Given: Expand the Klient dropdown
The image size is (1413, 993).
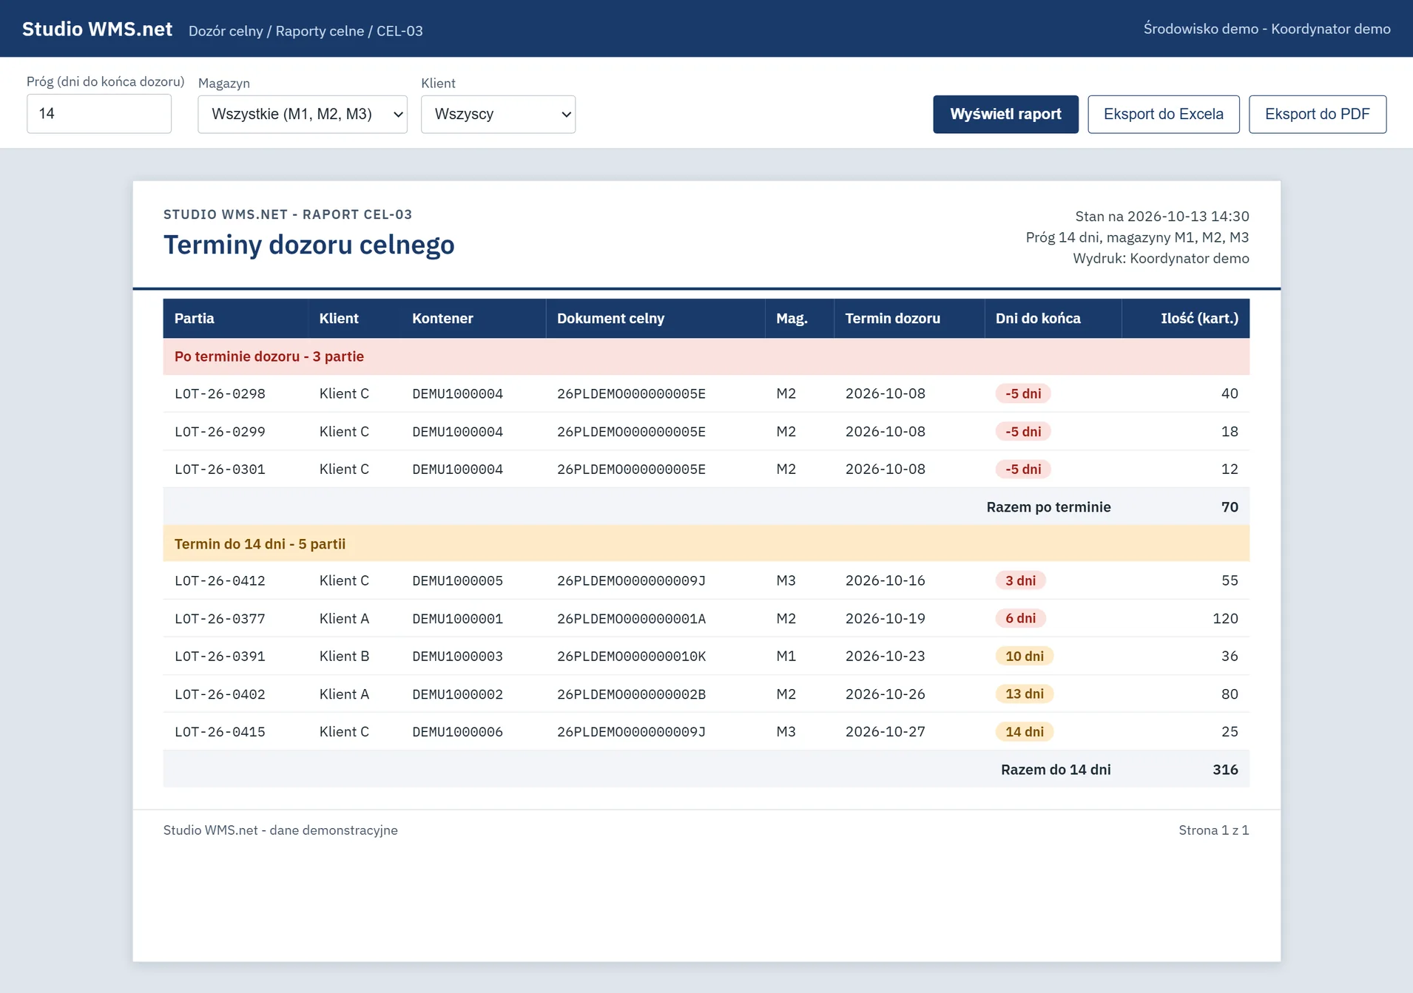Looking at the screenshot, I should (498, 114).
